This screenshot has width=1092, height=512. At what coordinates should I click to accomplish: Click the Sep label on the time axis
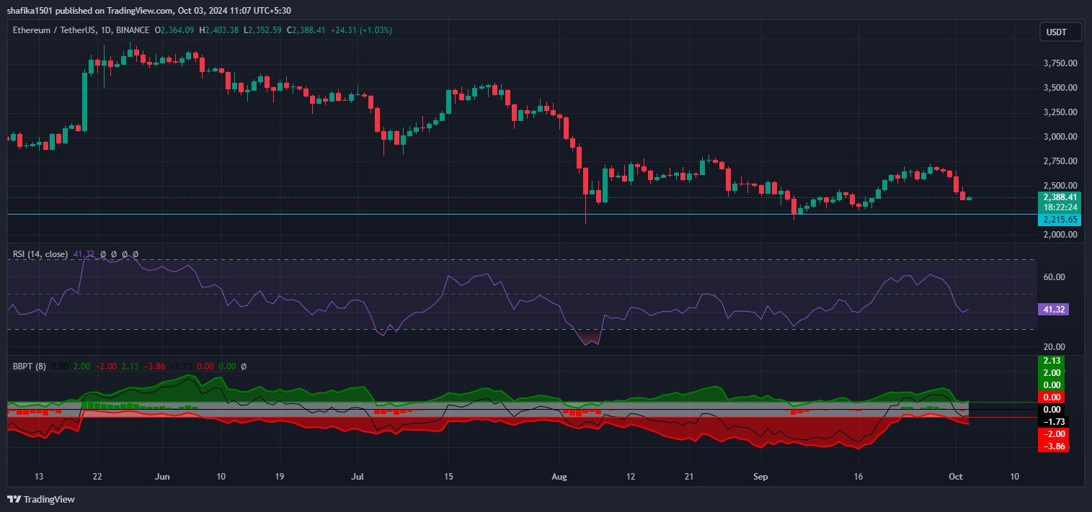pos(760,477)
